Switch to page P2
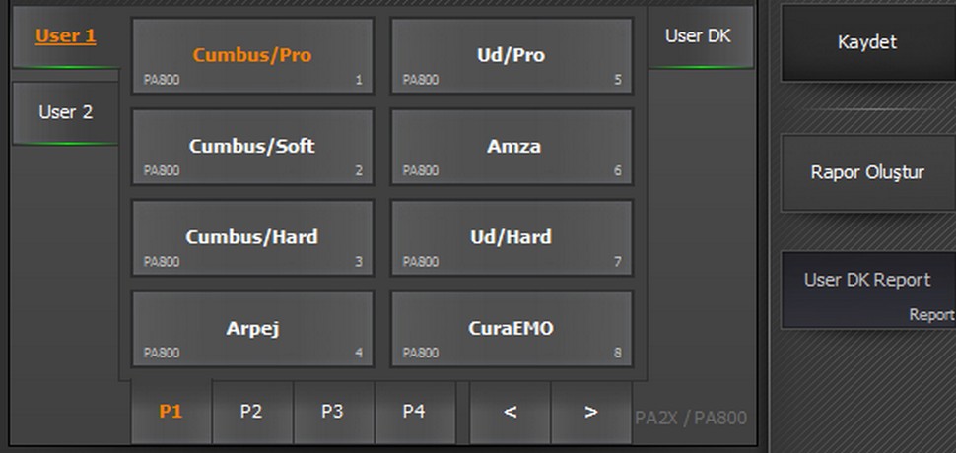956x453 pixels. 252,412
